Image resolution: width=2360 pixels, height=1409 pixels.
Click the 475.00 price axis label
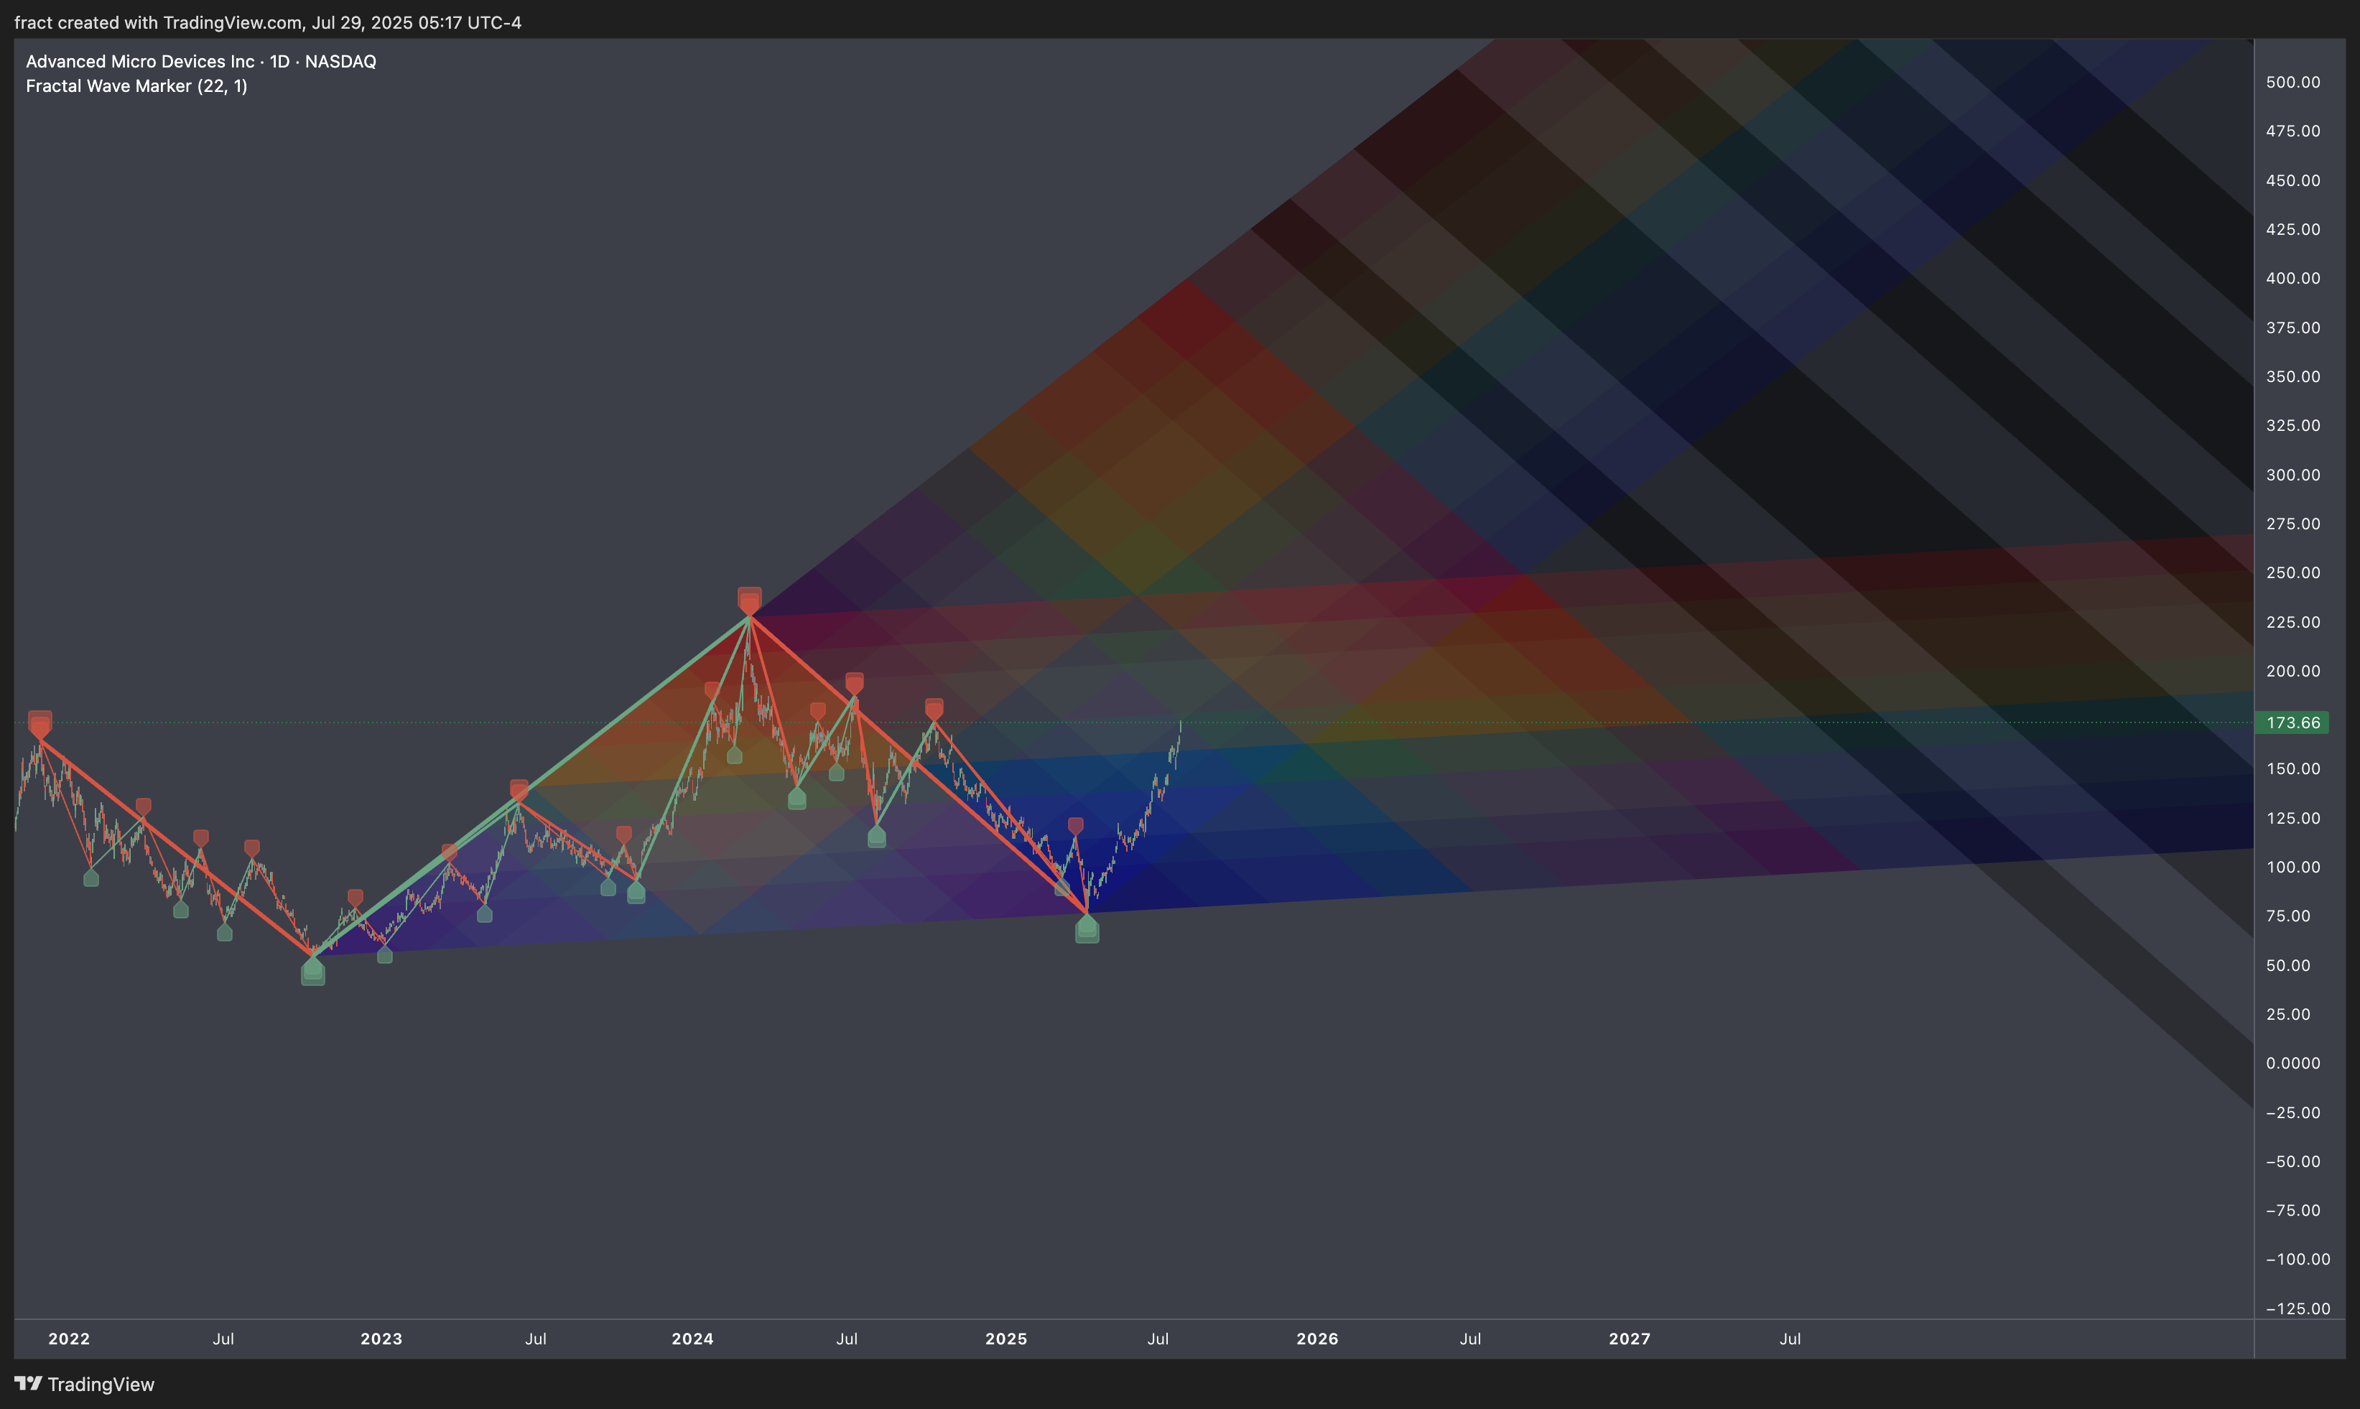point(2292,131)
